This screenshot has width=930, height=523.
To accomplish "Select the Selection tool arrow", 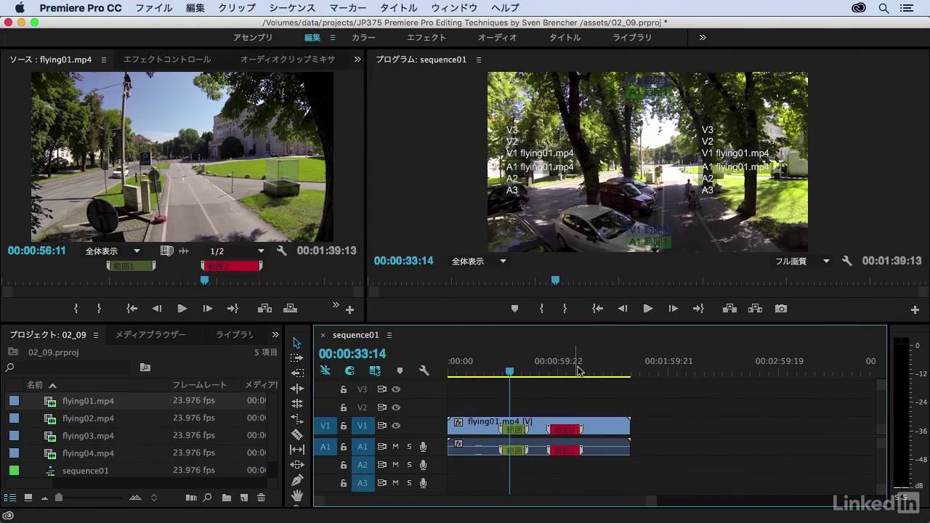I will (296, 343).
